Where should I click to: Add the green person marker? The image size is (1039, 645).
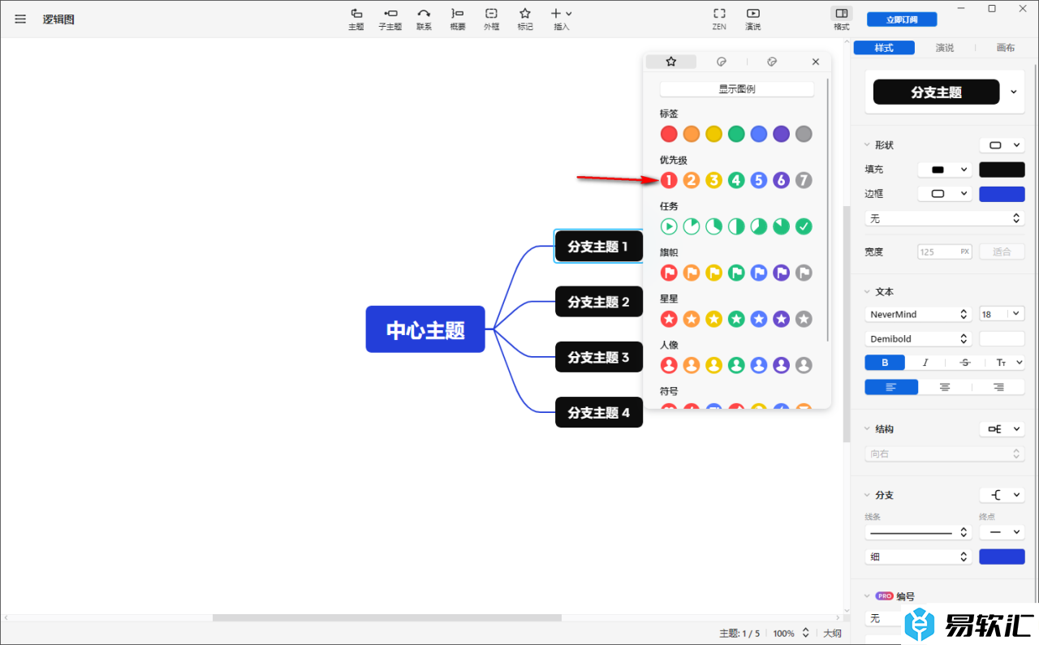pos(736,365)
